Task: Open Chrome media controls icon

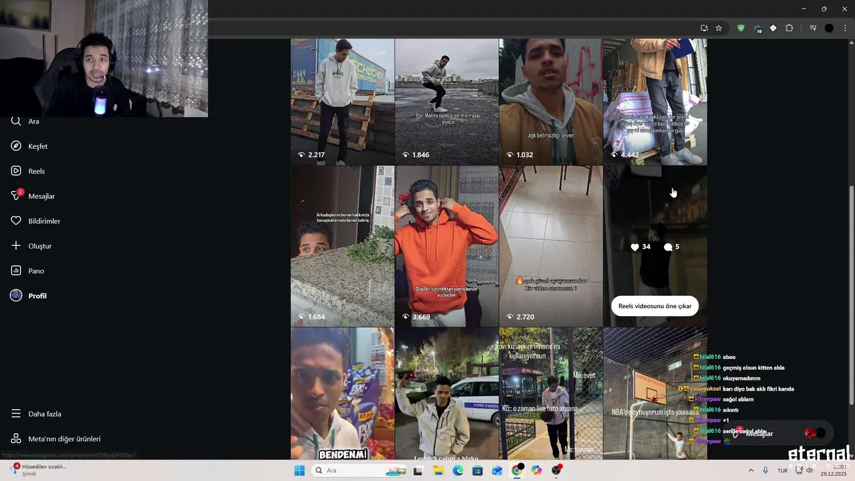Action: tap(813, 28)
